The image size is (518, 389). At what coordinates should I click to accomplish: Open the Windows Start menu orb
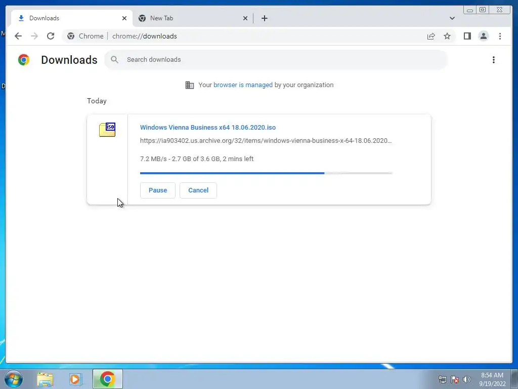click(14, 379)
